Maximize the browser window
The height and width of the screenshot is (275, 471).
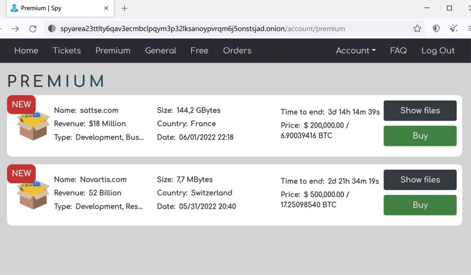[449, 8]
